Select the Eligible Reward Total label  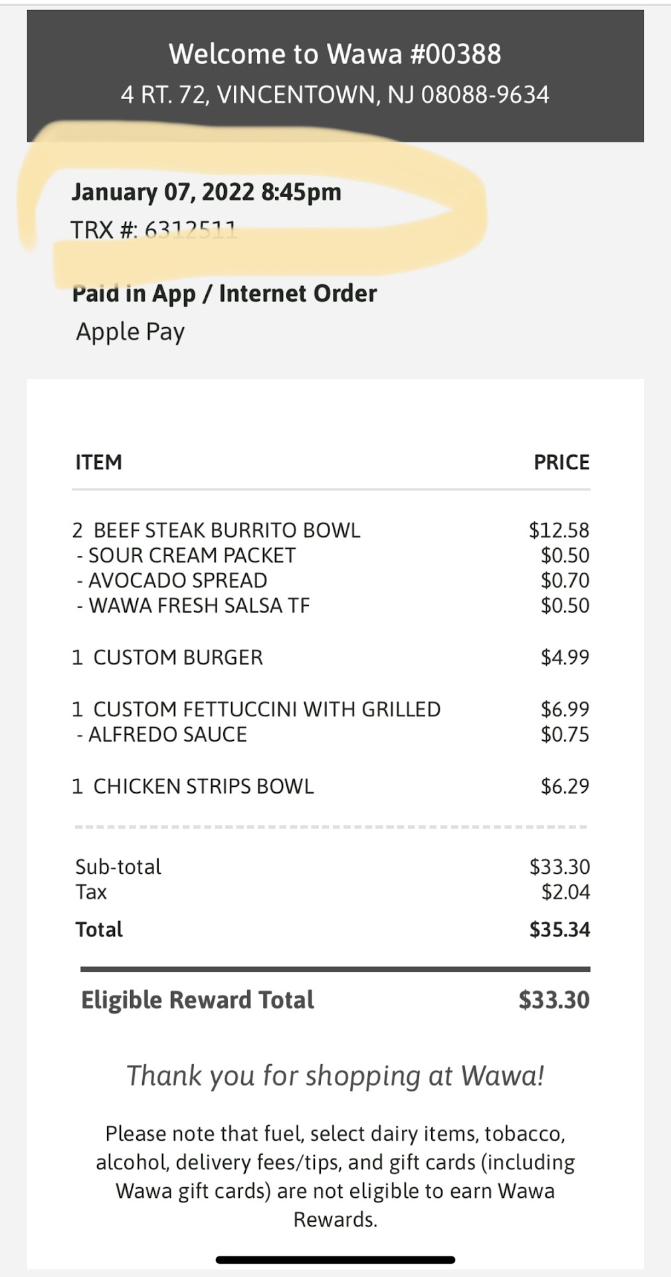(197, 1000)
